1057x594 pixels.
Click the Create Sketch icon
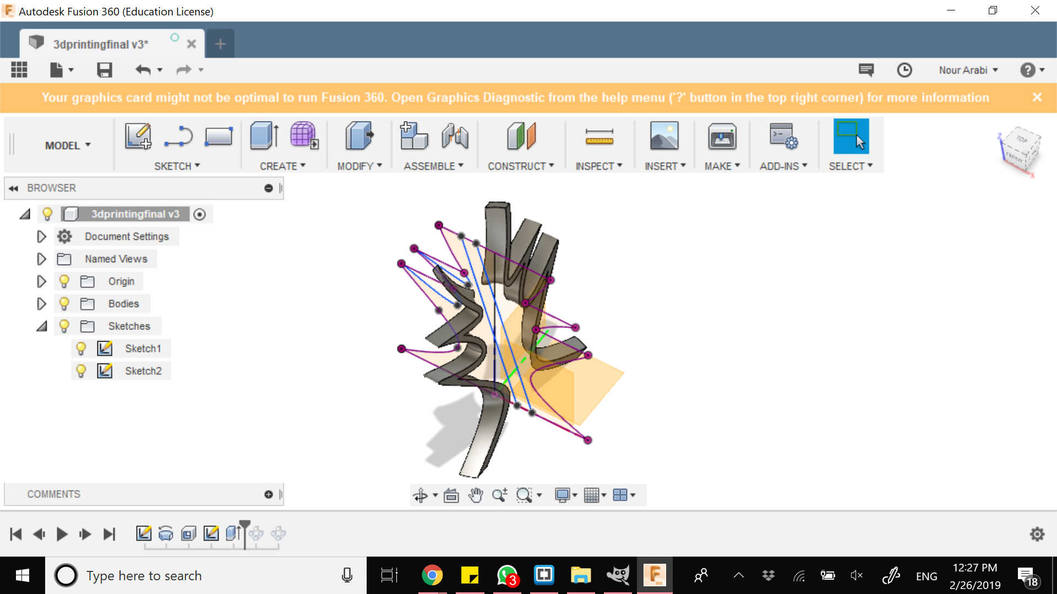[138, 136]
